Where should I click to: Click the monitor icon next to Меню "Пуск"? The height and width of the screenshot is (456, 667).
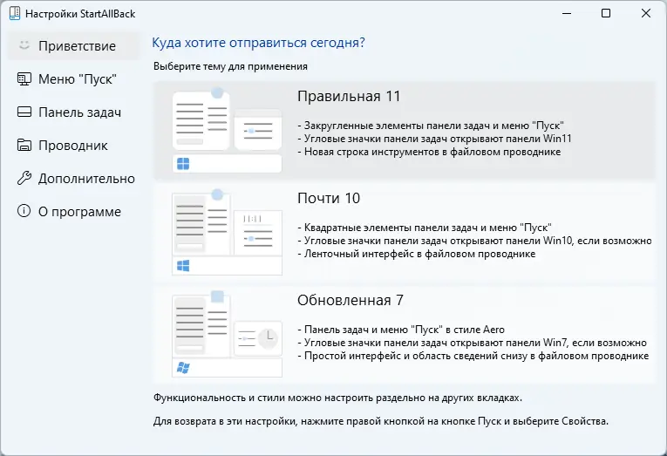[24, 78]
